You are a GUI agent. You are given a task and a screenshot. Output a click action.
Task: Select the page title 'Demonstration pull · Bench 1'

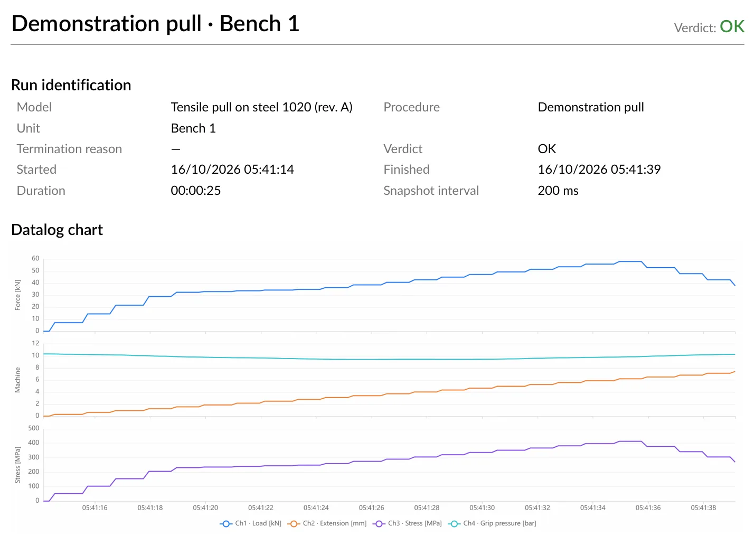tap(155, 23)
